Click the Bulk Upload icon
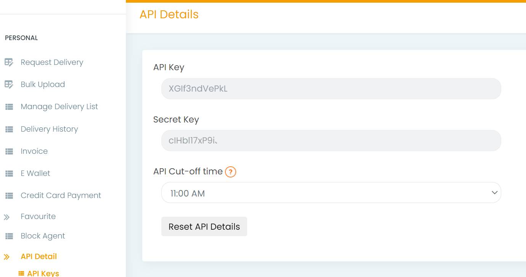Screen dimensions: 526x277 (x=9, y=84)
